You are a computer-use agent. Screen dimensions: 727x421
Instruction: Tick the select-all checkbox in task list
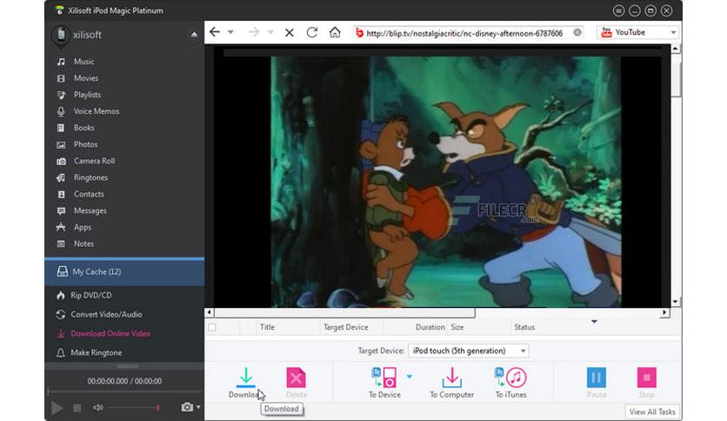click(x=212, y=327)
